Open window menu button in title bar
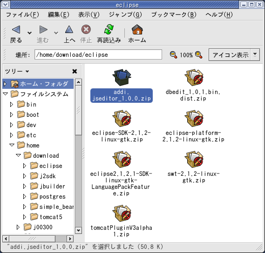Viewport: 265px width, 253px height. pos(5,4)
